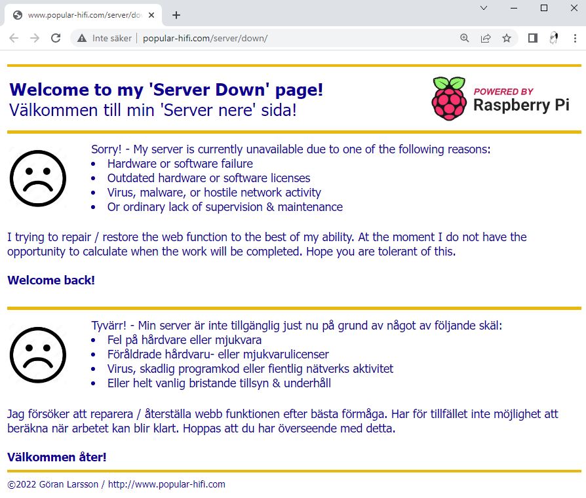Screen dimensions: 586x498
Task: Click the heading 'Welcome to my Server Down page!'
Action: (x=166, y=90)
